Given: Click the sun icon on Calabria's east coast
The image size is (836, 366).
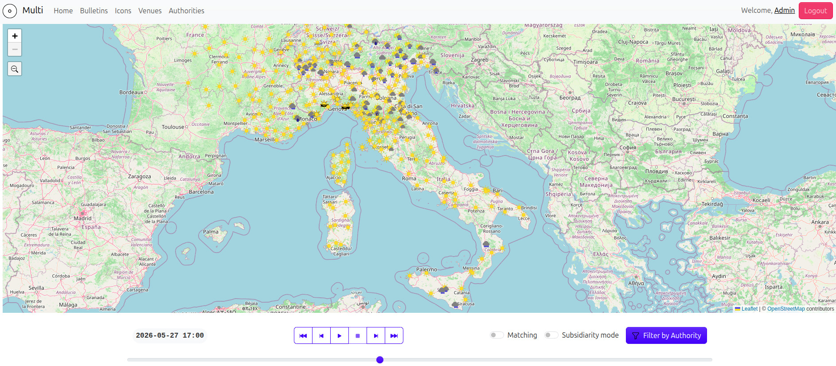Looking at the screenshot, I should 502,248.
